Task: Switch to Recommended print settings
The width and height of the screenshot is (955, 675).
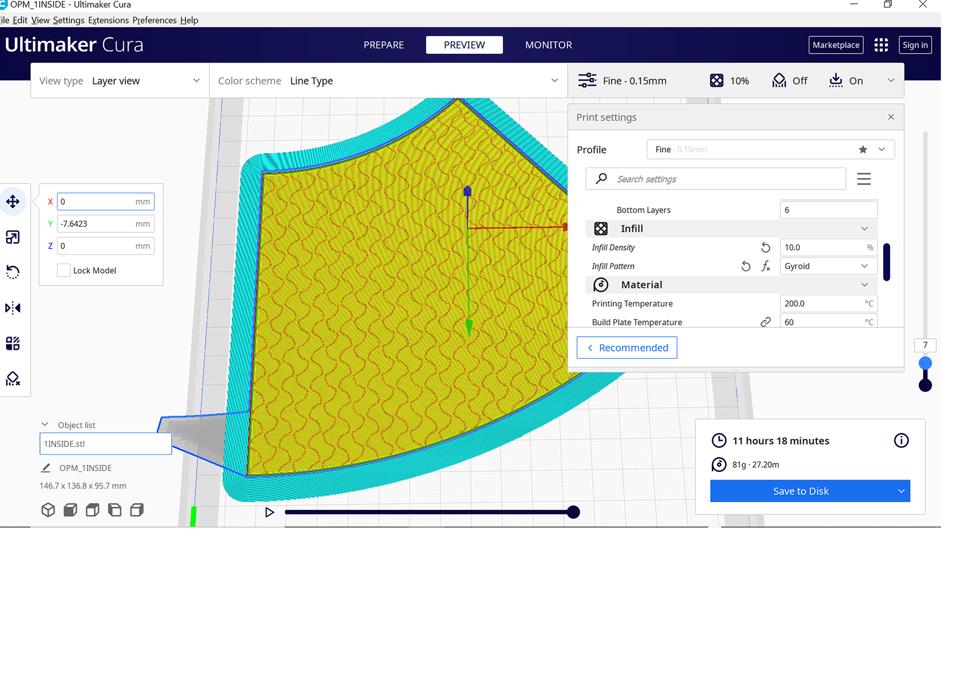Action: (x=627, y=348)
